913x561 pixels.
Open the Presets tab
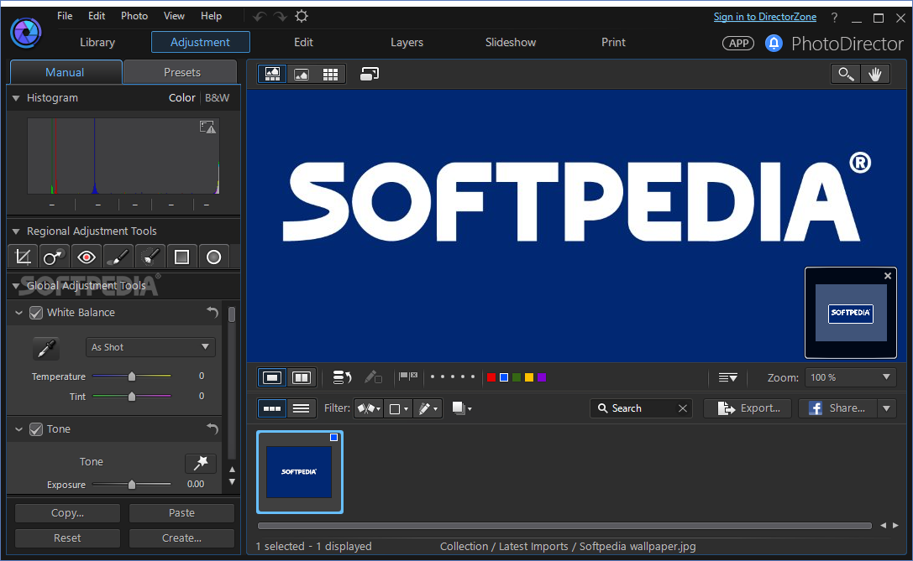(181, 72)
